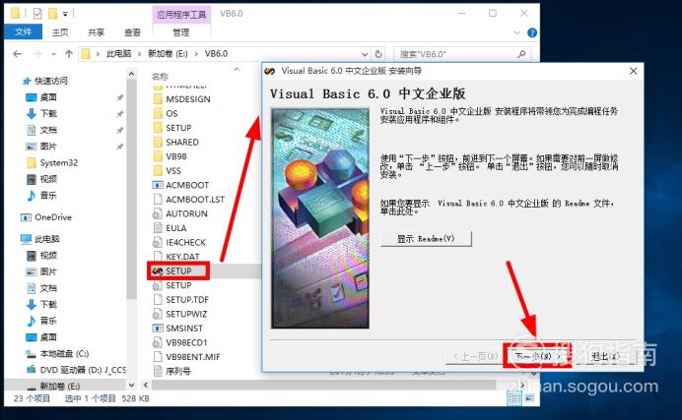Screen dimensions: 682x420
Task: Click 显示 Readme(V) button
Action: [x=426, y=239]
